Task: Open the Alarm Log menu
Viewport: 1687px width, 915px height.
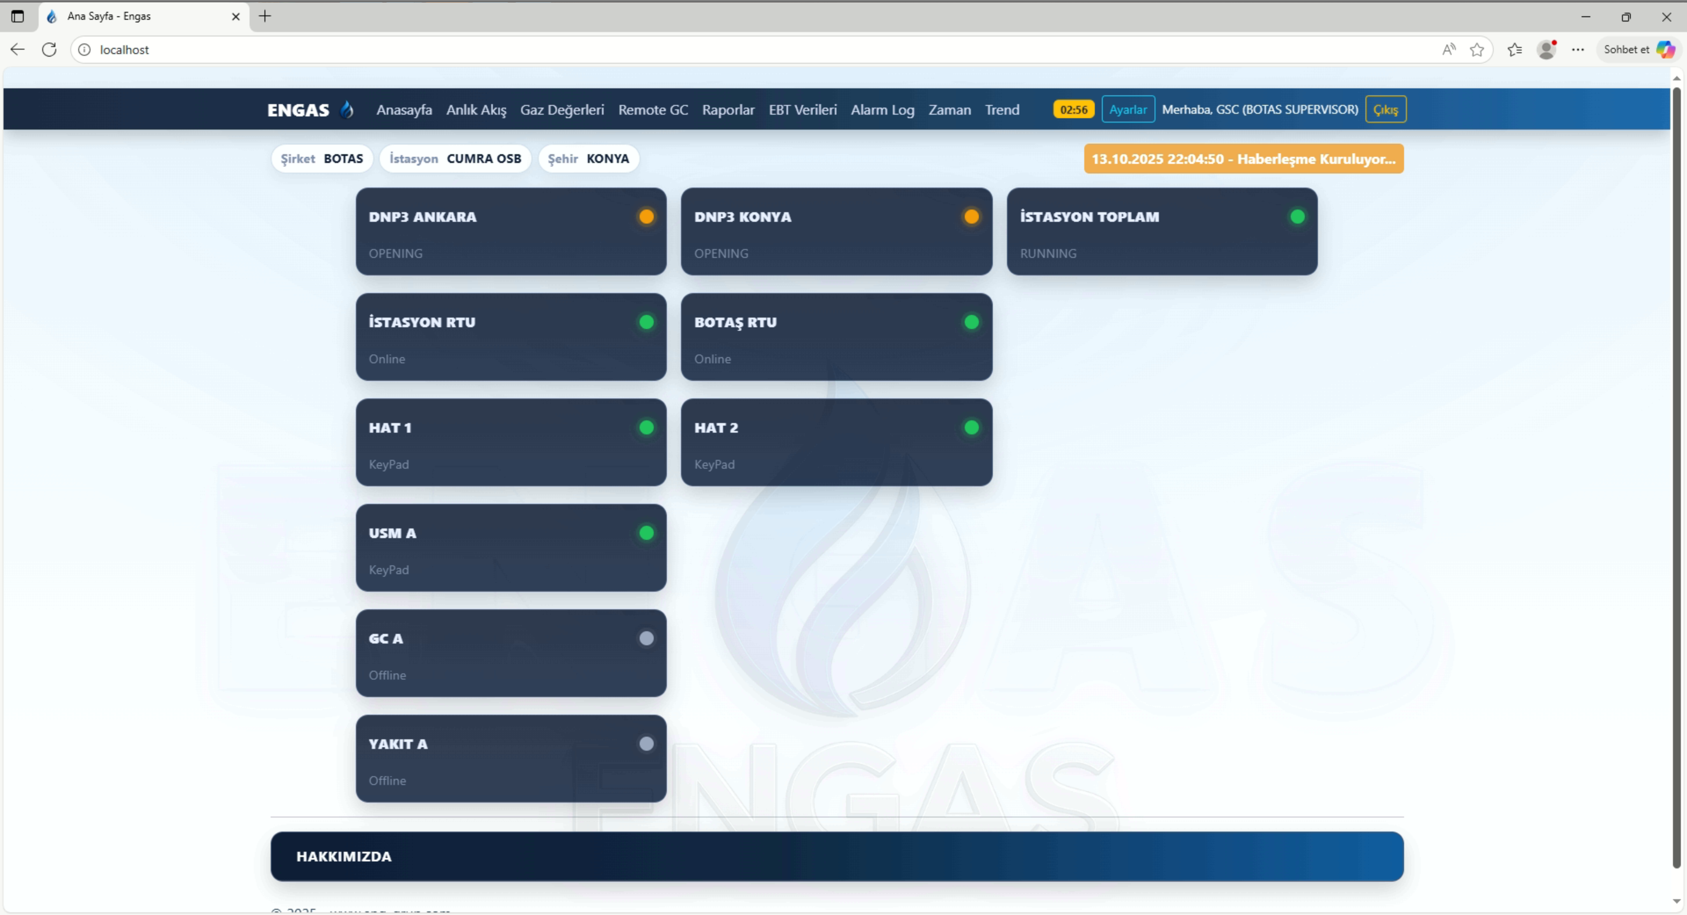Action: point(881,110)
